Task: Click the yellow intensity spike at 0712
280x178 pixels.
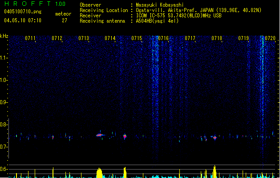Action: [x=53, y=173]
